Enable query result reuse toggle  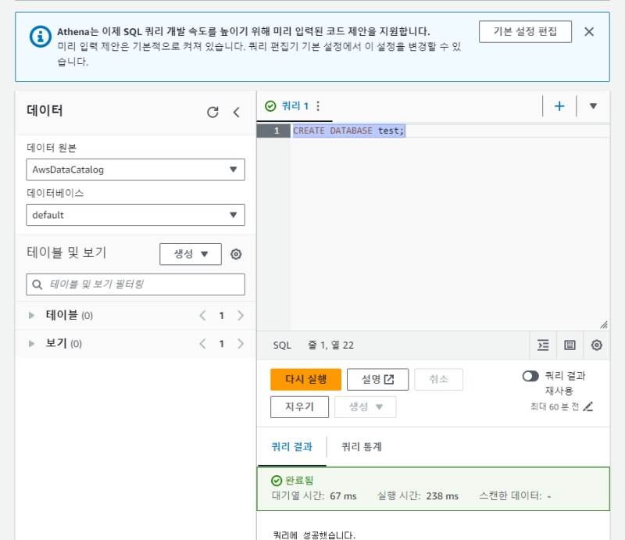pos(531,376)
